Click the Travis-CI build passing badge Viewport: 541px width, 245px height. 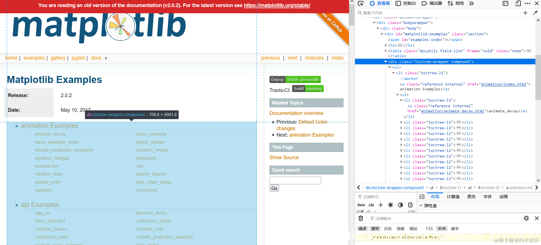click(x=308, y=89)
